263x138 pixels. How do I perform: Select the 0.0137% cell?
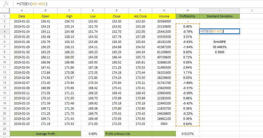click(188, 134)
